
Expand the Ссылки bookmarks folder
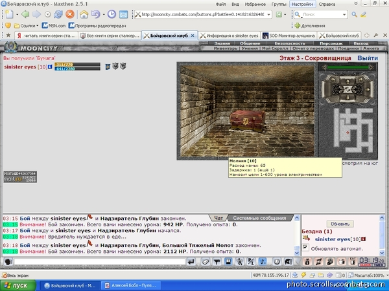[26, 25]
